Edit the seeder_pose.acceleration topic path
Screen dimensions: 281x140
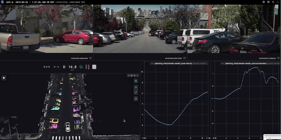coord(246,64)
